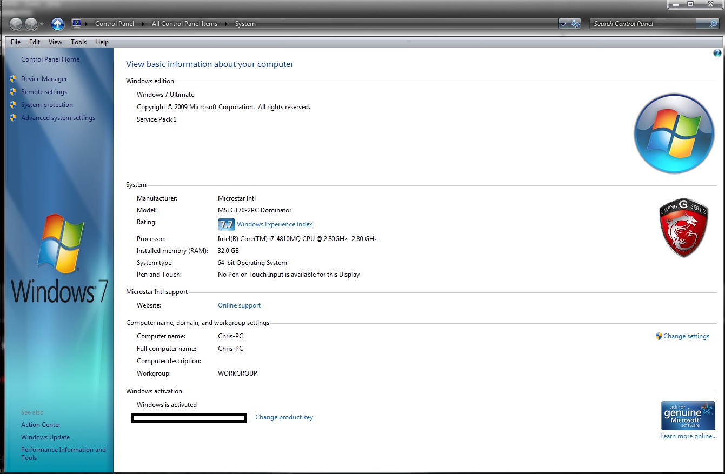Open Advanced system settings
This screenshot has height=474, width=725.
[x=58, y=118]
